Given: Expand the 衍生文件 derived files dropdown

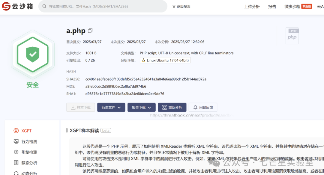Looking at the screenshot, I should tap(111, 107).
